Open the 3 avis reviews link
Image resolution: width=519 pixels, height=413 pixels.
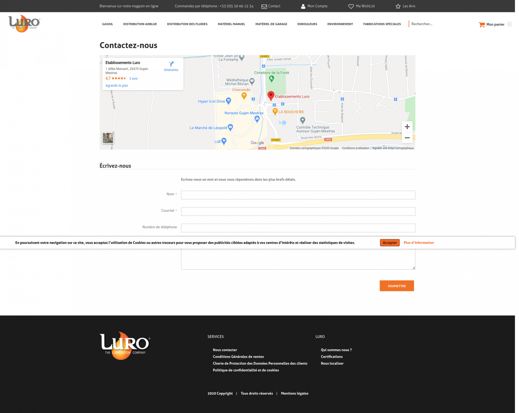133,78
